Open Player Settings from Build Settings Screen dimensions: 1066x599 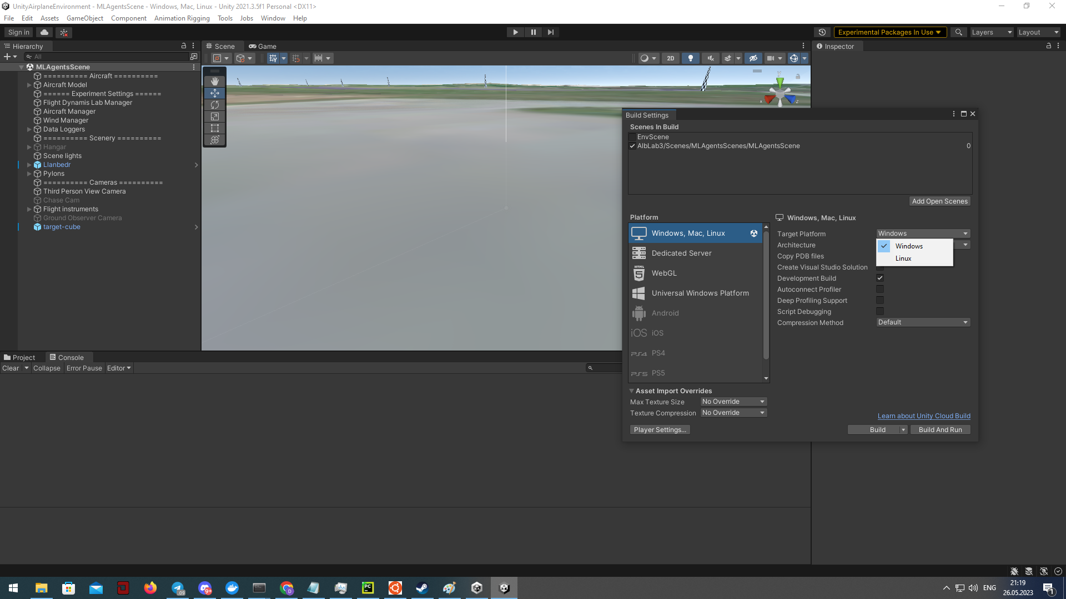pyautogui.click(x=660, y=430)
